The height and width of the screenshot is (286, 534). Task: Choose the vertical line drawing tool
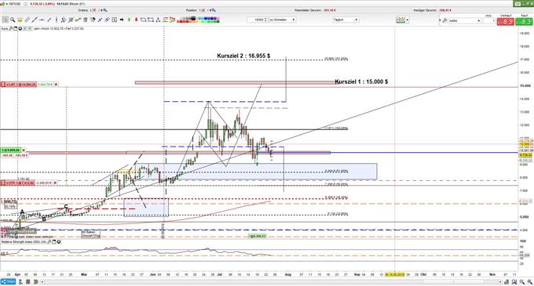(x=57, y=20)
